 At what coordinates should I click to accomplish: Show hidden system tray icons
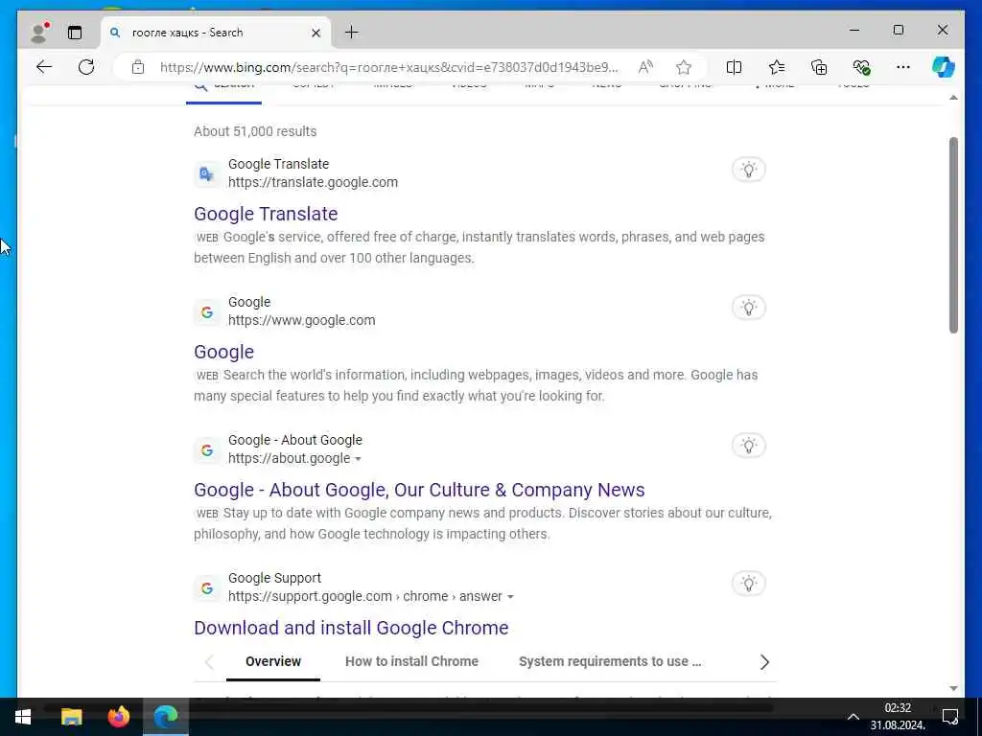click(853, 717)
